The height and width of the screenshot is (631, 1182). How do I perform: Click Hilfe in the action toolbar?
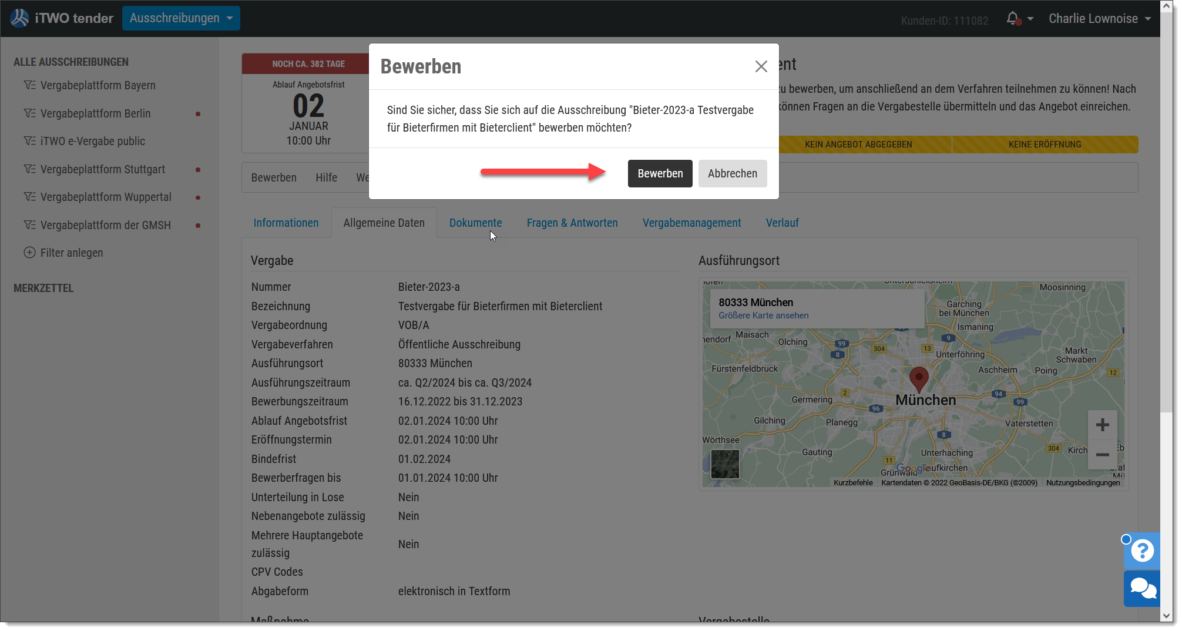[x=326, y=177]
